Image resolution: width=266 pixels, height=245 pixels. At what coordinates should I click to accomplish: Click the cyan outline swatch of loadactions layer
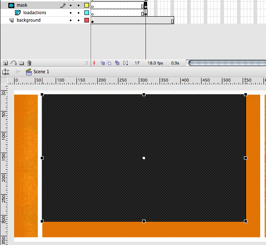(87, 13)
